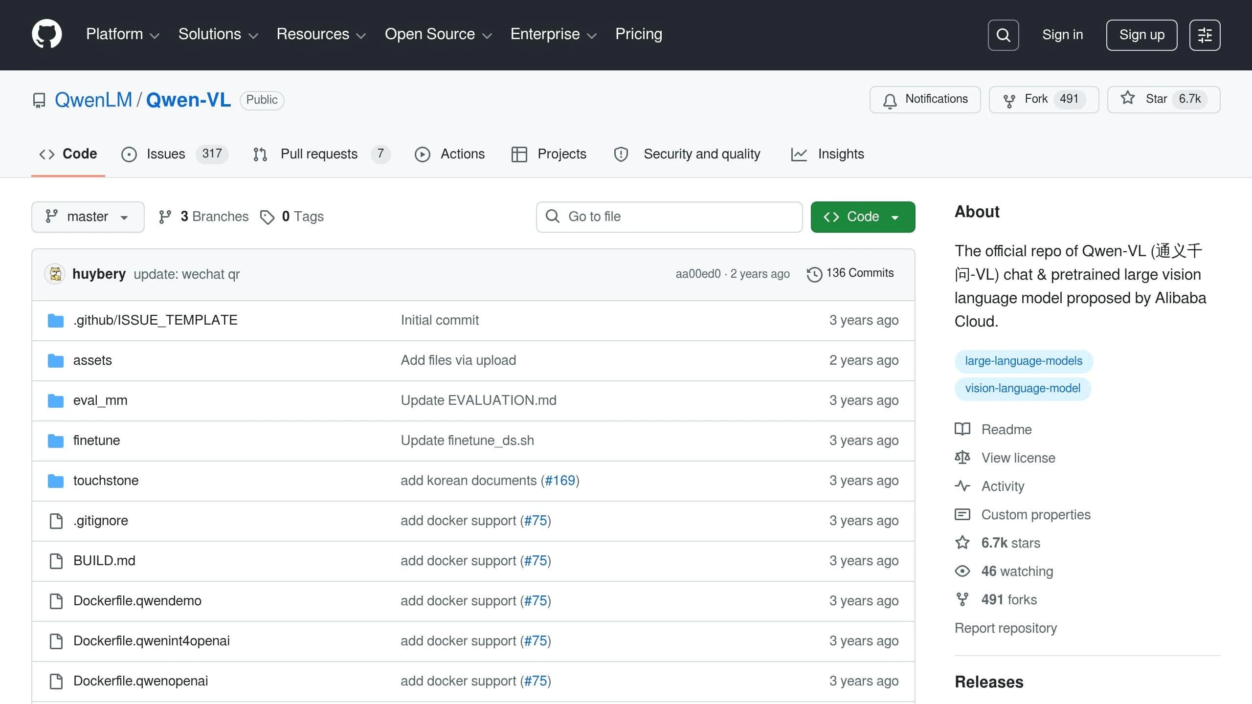Viewport: 1252px width, 704px height.
Task: Open Dockerfile.qwendemo file
Action: coord(137,601)
